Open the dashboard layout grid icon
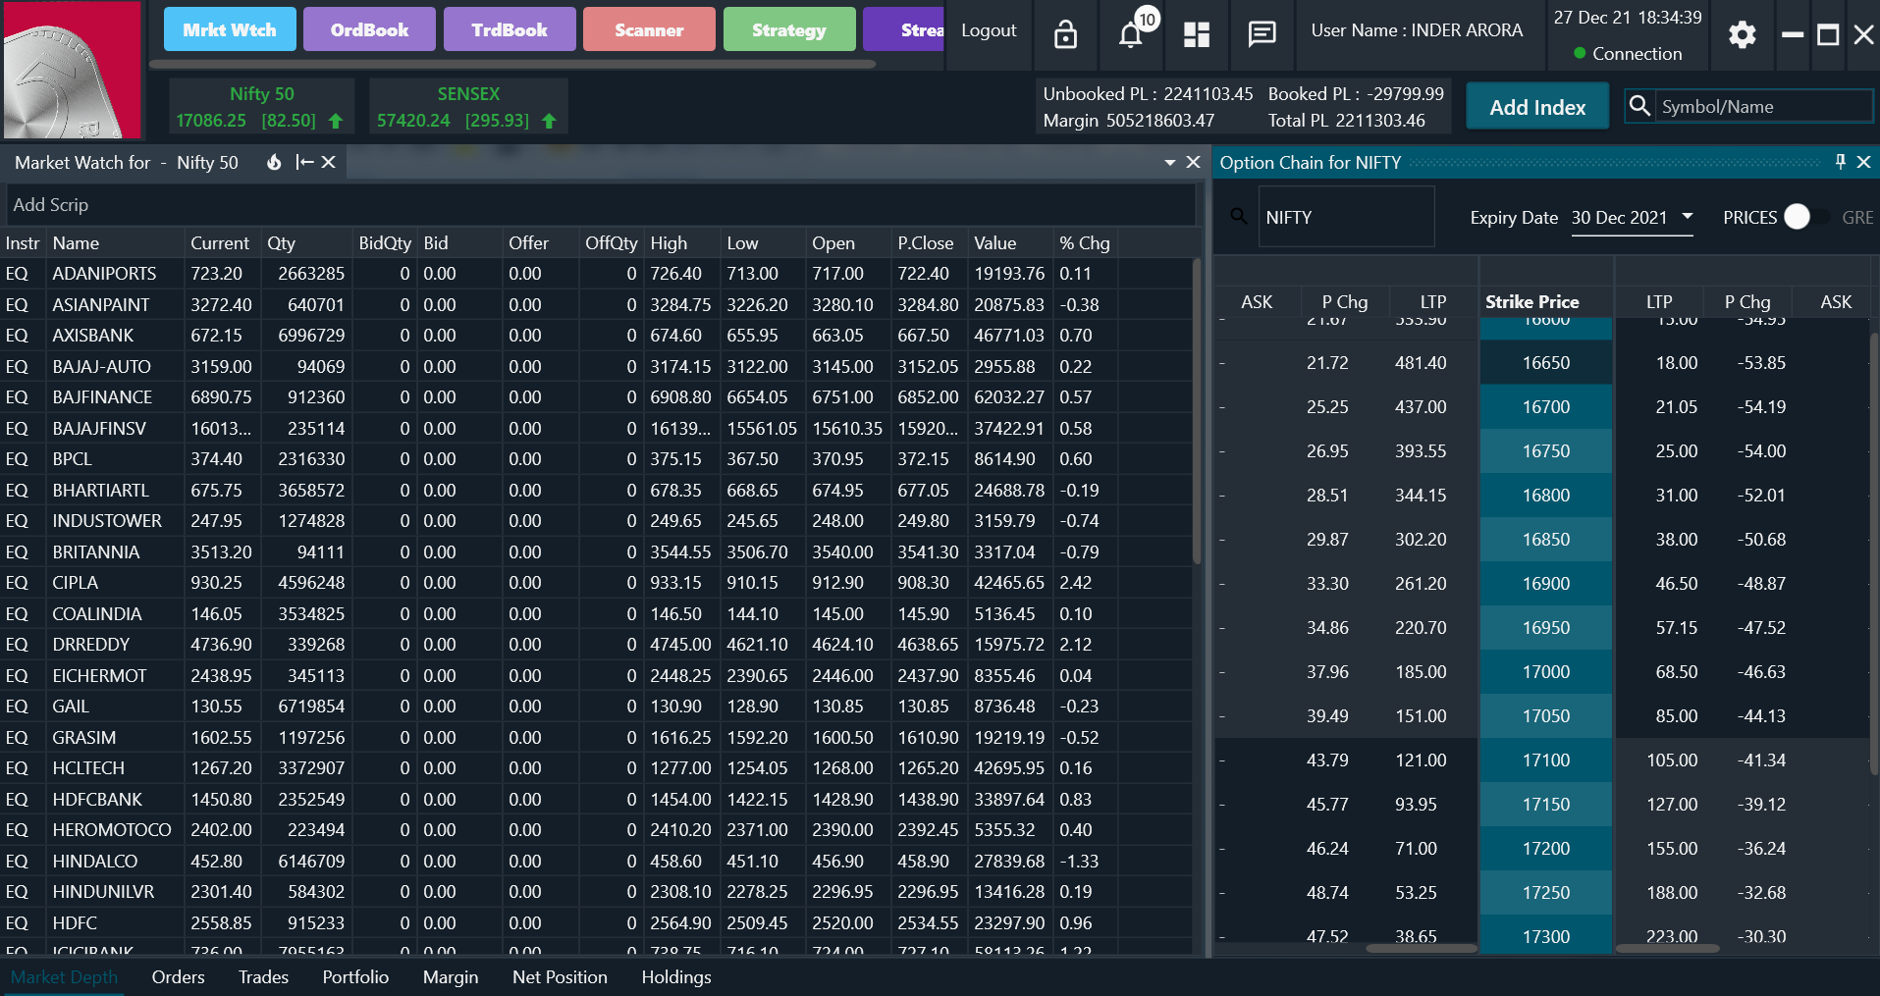Screen dimensions: 1880x996 click(x=1197, y=34)
